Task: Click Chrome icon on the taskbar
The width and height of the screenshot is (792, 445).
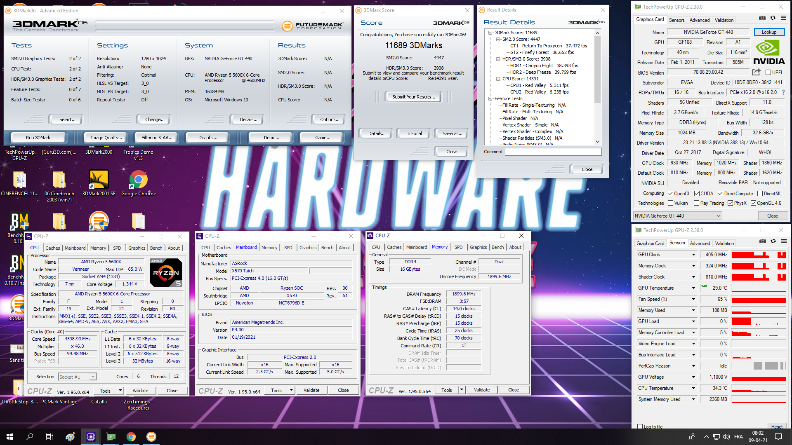Action: coord(131,437)
